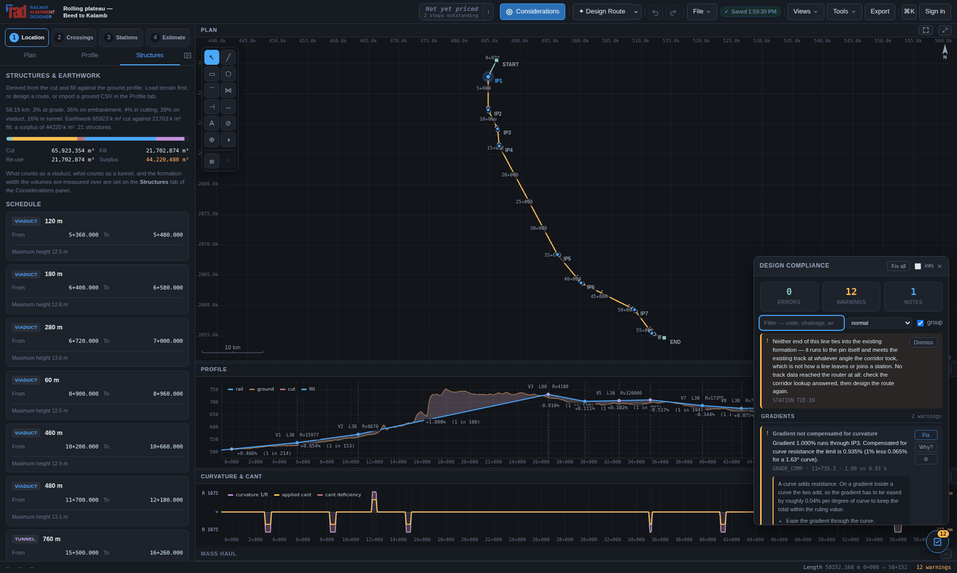Open the Stations step tab
This screenshot has width=957, height=573.
[122, 37]
